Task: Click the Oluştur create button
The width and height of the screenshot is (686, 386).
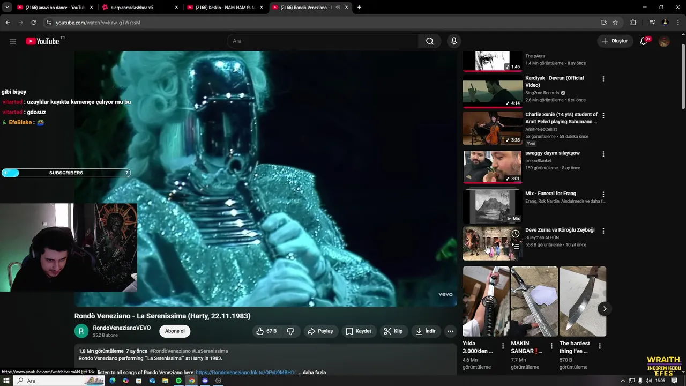Action: [614, 41]
